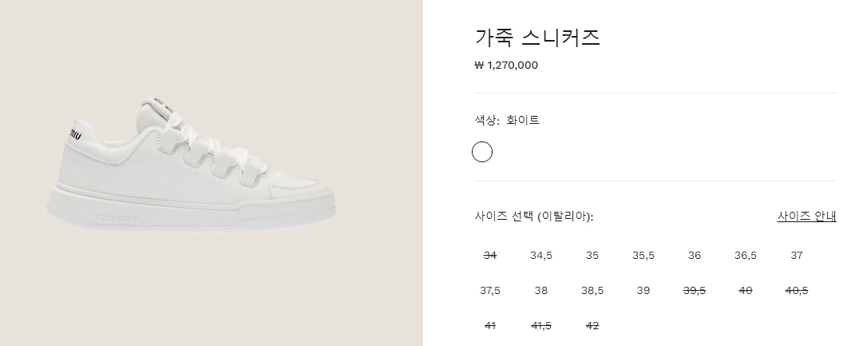The height and width of the screenshot is (346, 851).
Task: Choose size 35
Action: (x=592, y=256)
